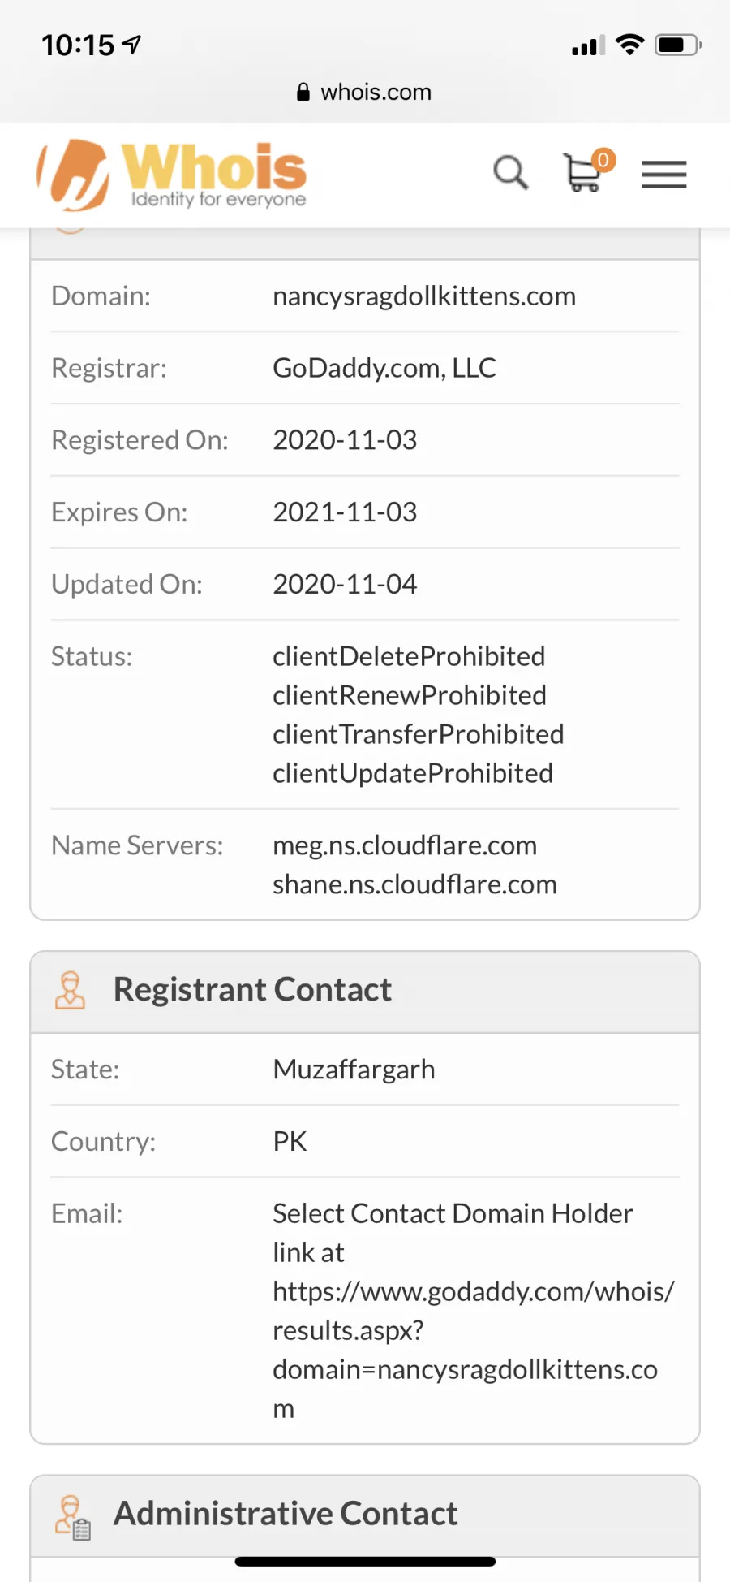Screen dimensions: 730x1582
Task: Tap meg.ns.cloudflare.com name server
Action: 405,845
